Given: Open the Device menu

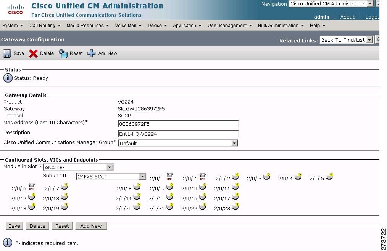Looking at the screenshot, I should 157,26.
